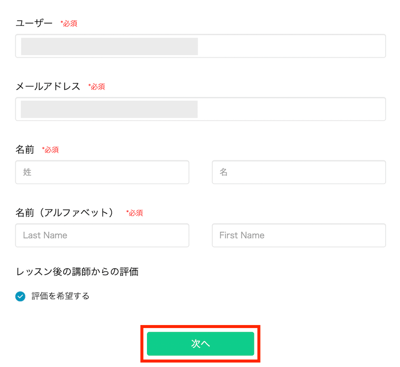The image size is (400, 367).
Task: Toggle the 評価を希望する checkbox
Action: (20, 296)
